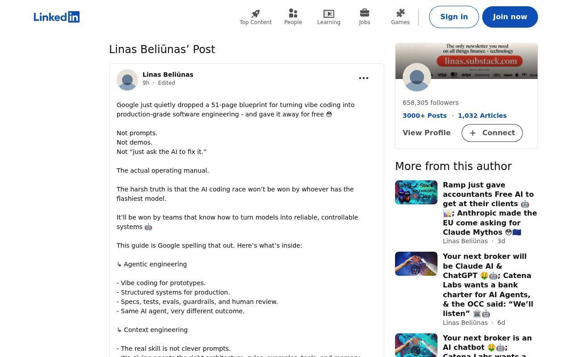The image size is (572, 357).
Task: Open Ramp article thumbnail image
Action: tap(416, 192)
